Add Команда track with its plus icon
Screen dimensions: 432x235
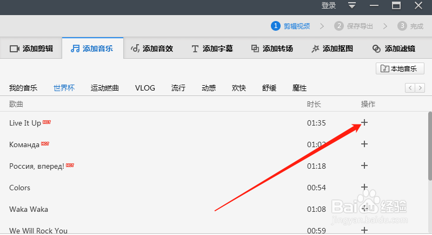click(364, 144)
